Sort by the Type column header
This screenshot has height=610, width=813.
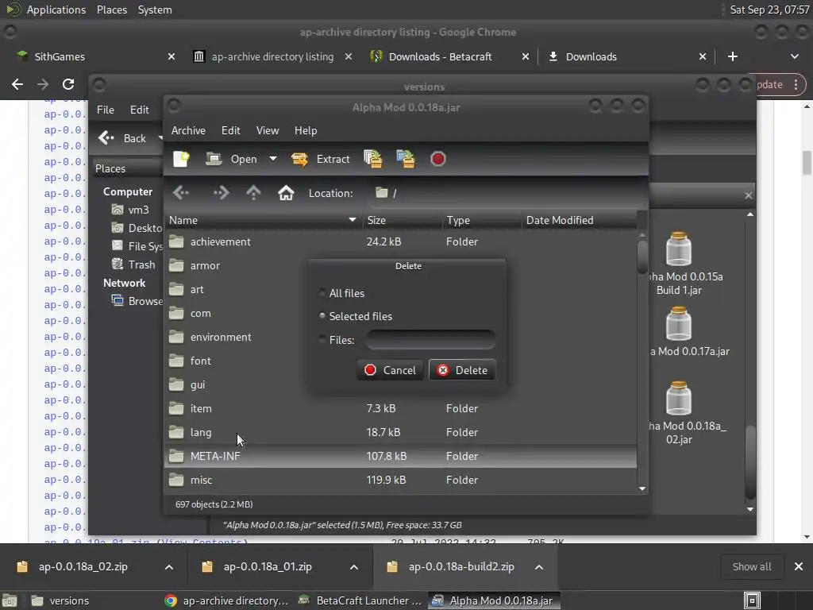[x=482, y=221]
